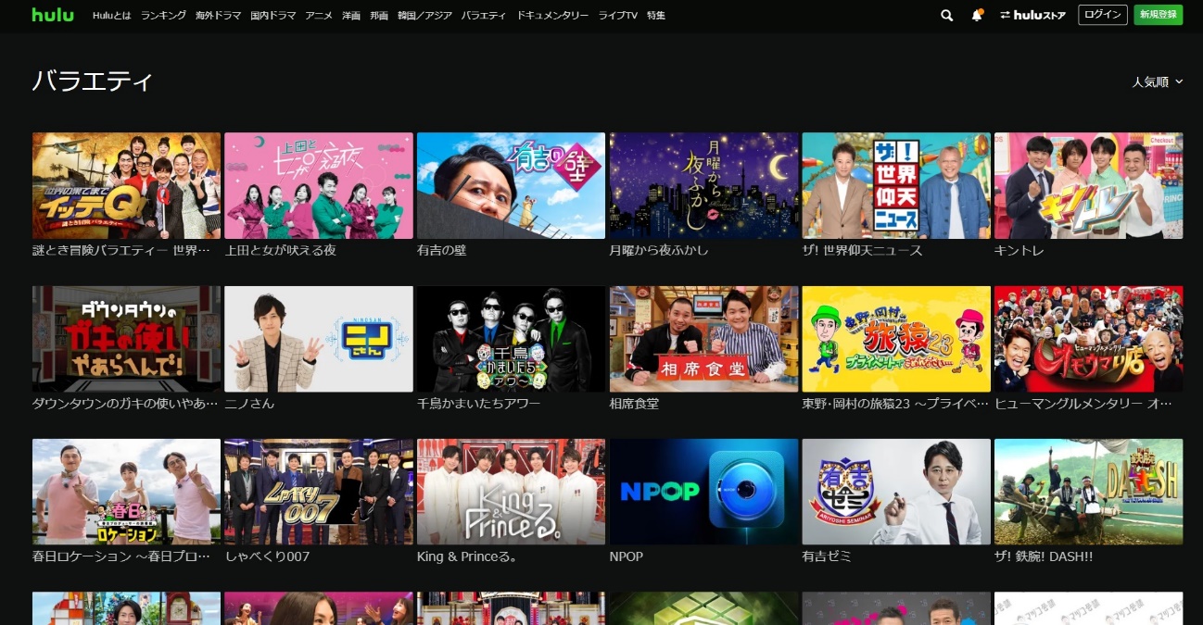The image size is (1203, 625).
Task: Click the King & Princeる。 title text
Action: 467,556
